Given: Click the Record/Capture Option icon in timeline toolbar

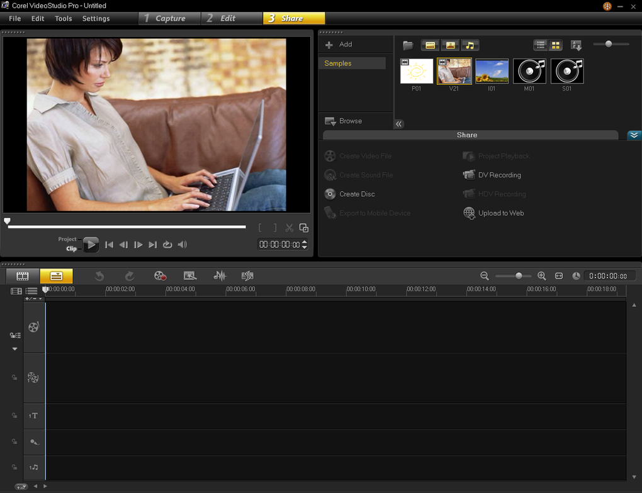Looking at the screenshot, I should coord(160,275).
